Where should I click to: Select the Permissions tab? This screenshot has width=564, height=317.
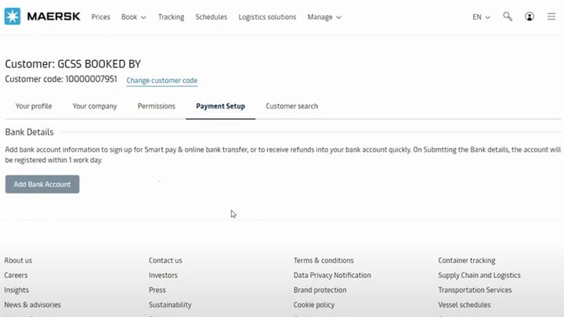coord(156,106)
